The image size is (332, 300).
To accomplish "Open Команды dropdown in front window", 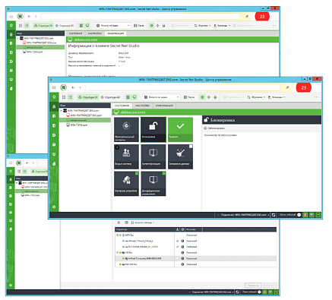I will 277,97.
